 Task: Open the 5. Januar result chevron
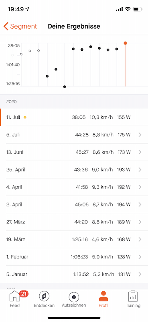[140, 275]
